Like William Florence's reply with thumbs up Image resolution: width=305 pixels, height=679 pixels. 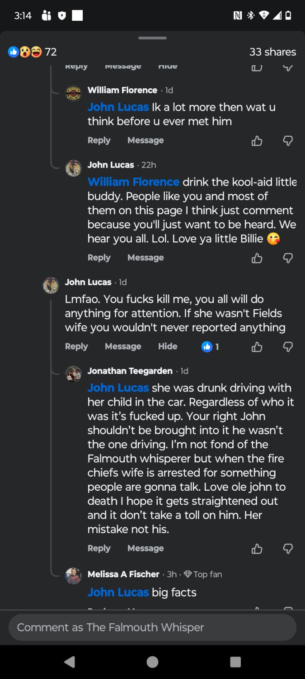pyautogui.click(x=257, y=141)
